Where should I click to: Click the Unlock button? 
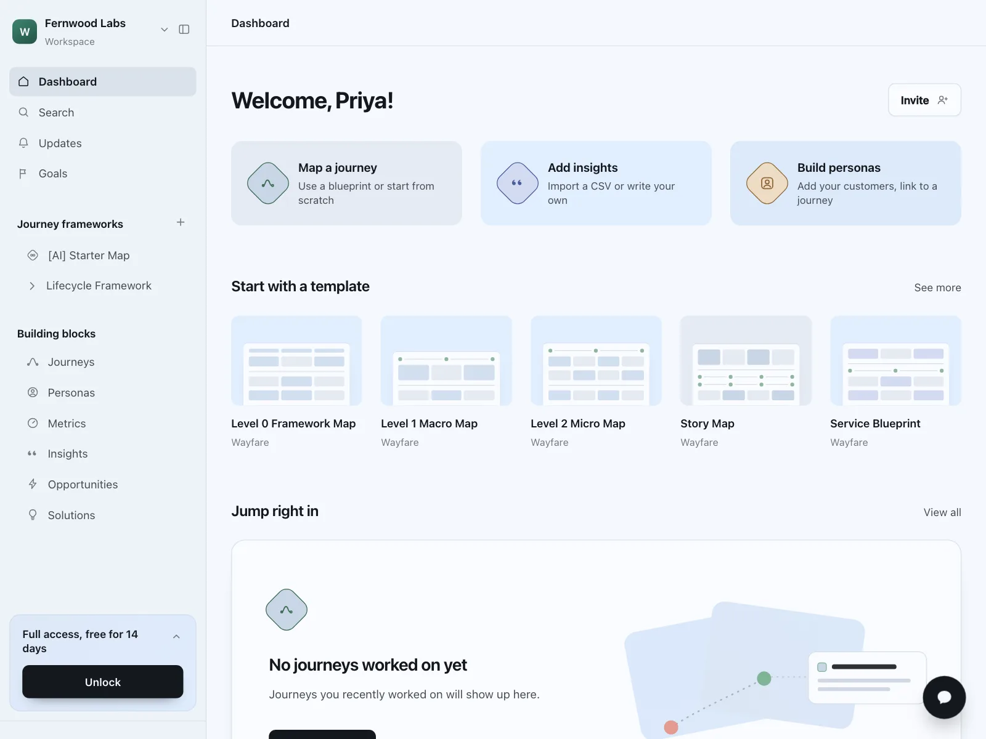[x=103, y=682]
